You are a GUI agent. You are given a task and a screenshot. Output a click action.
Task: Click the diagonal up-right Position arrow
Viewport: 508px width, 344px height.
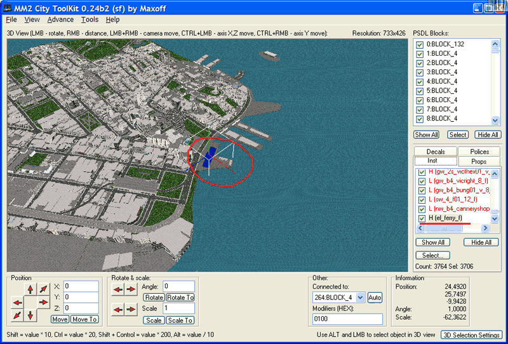click(x=43, y=289)
